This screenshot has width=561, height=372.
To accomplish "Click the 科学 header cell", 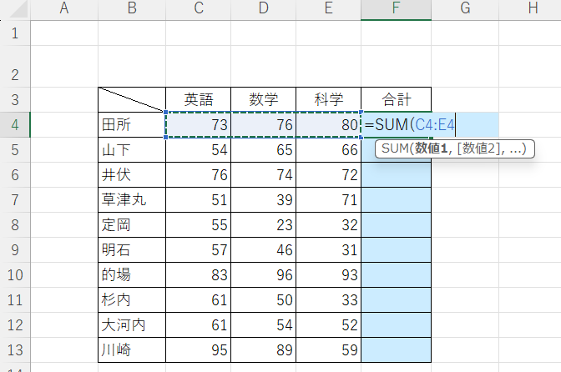I will 329,99.
